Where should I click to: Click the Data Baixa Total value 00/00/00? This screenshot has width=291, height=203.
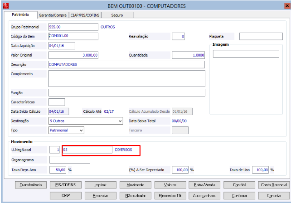tap(179, 121)
